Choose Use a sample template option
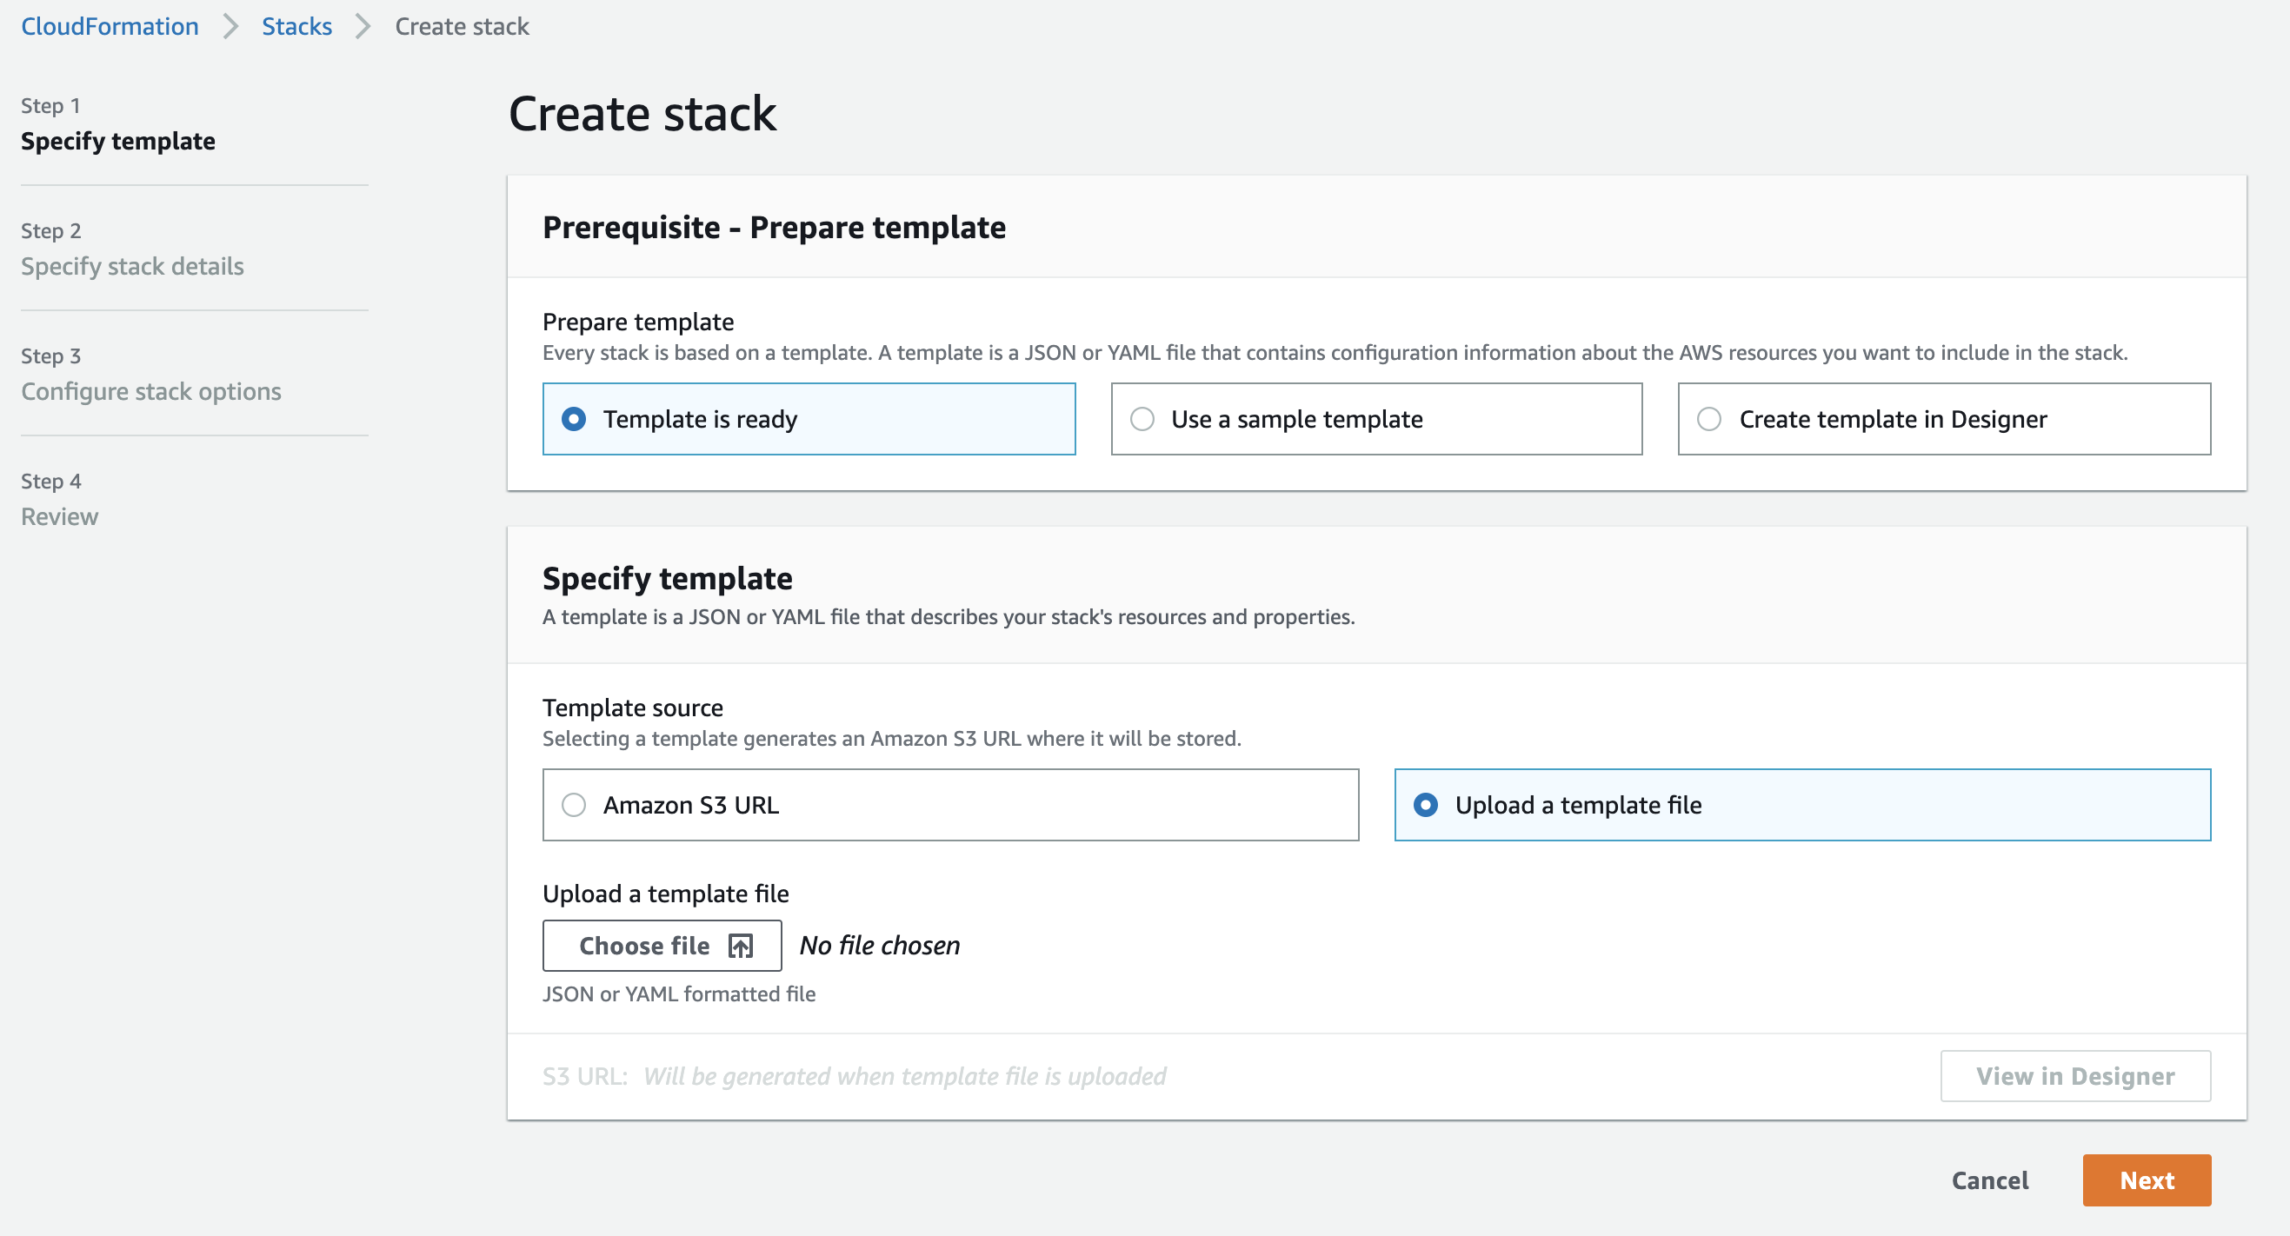This screenshot has width=2290, height=1236. click(x=1142, y=418)
